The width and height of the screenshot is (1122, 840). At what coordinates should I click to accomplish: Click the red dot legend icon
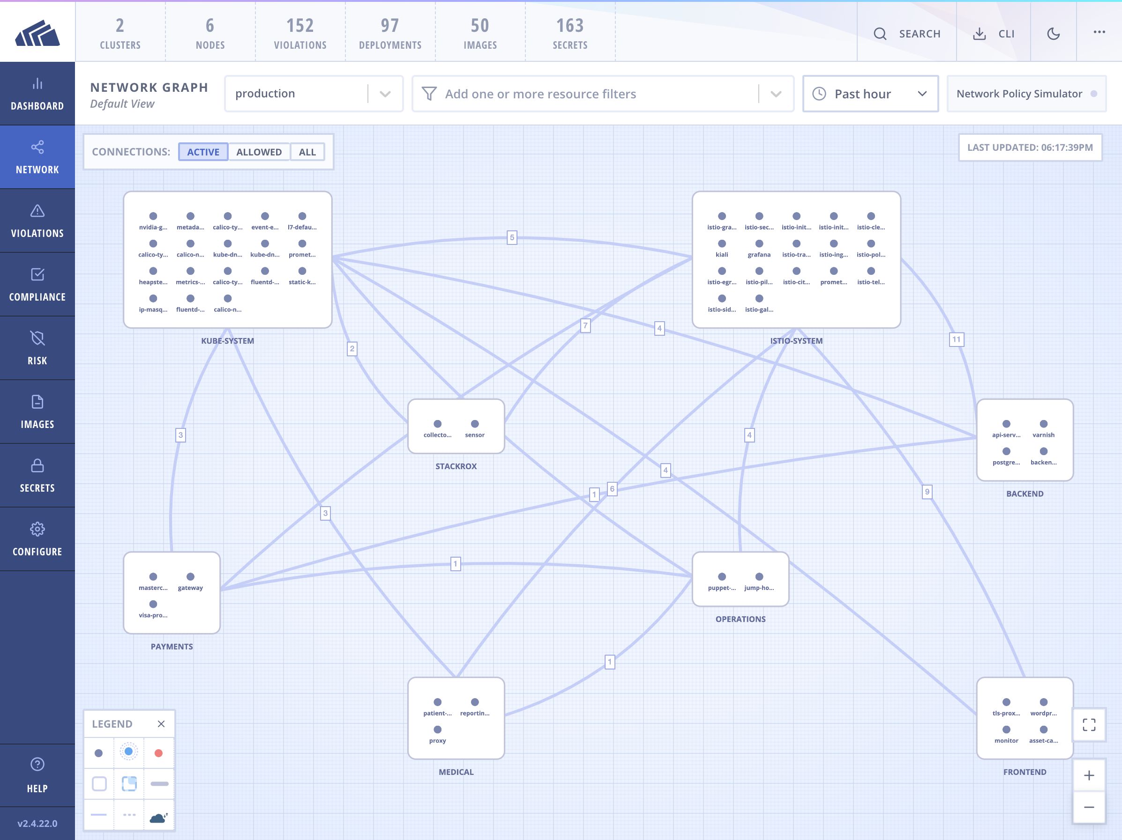(x=159, y=753)
